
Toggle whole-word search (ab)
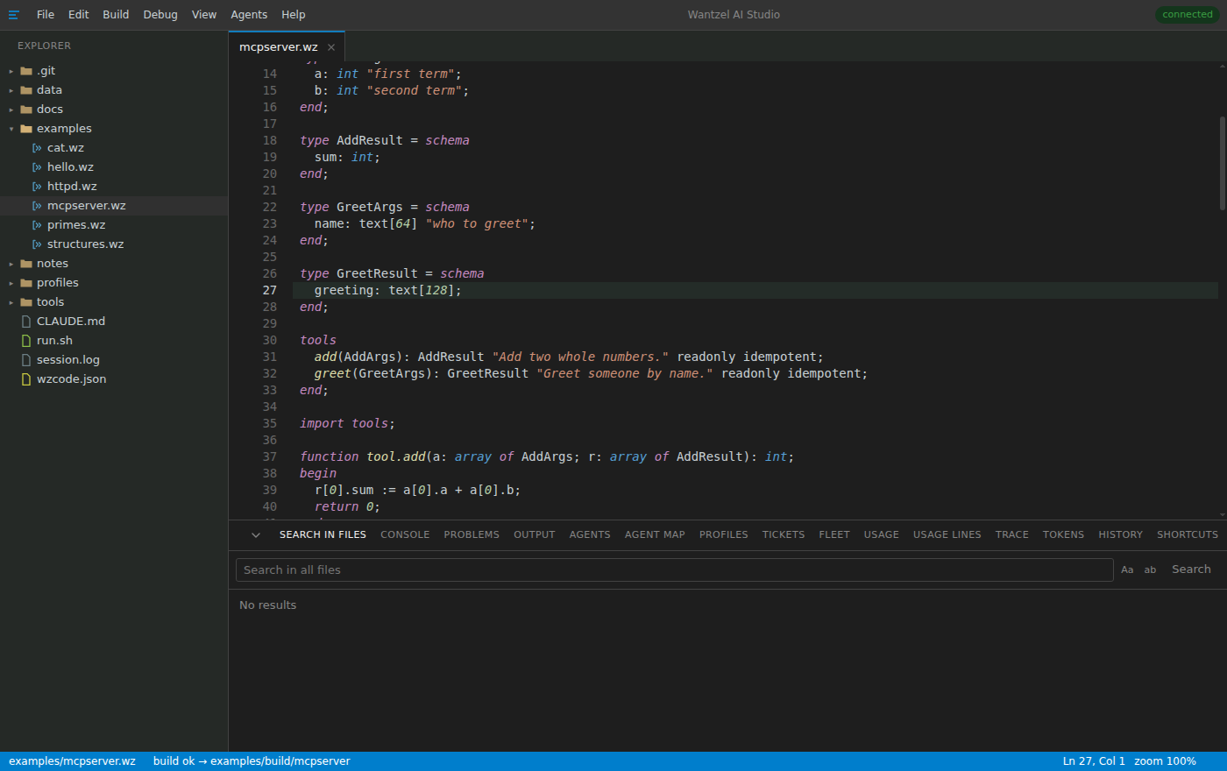[1150, 570]
